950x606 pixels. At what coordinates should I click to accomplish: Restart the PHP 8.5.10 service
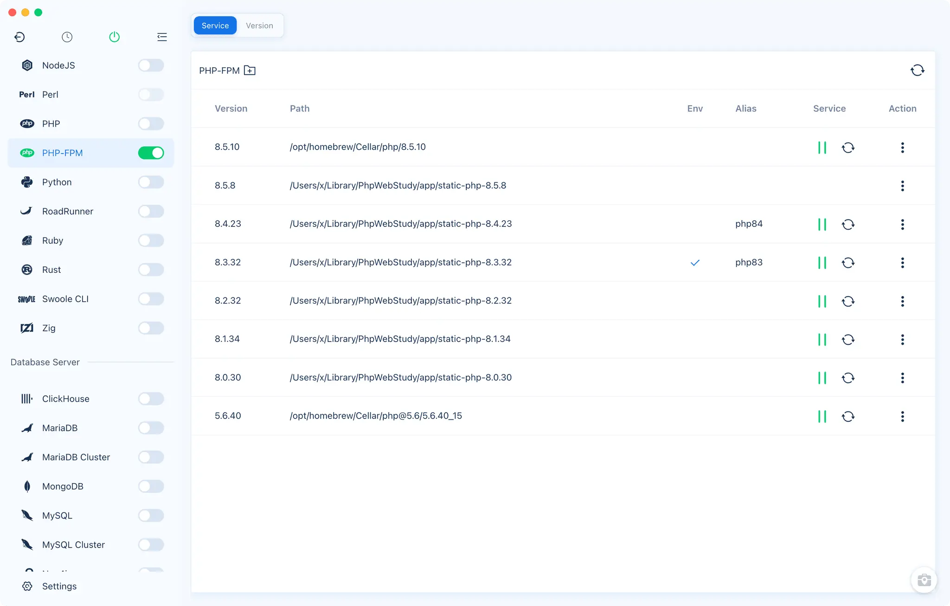pos(848,148)
